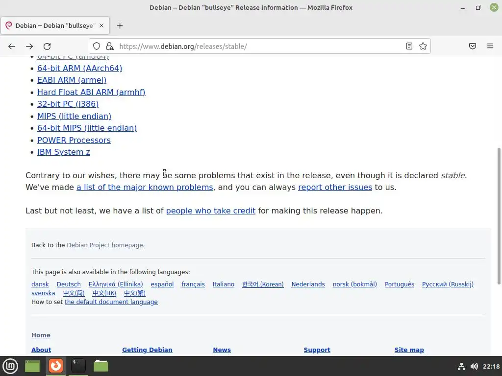Viewport: 502px width, 376px height.
Task: Go forward one page in Firefox
Action: coord(29,47)
